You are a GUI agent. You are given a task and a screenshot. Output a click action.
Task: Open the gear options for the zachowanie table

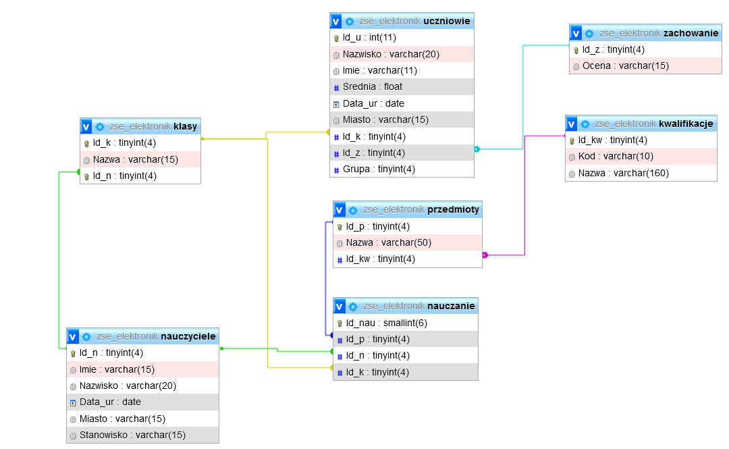[589, 33]
